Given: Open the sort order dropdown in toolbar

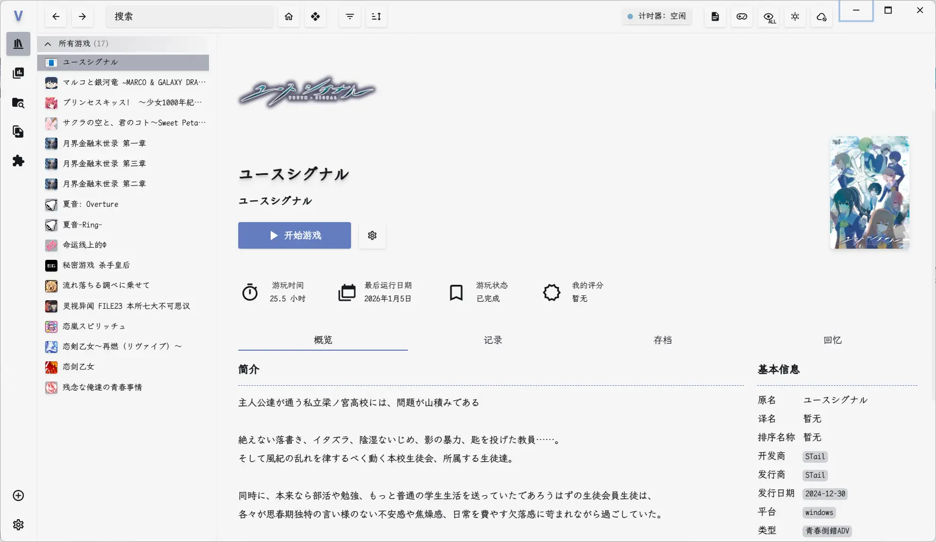Looking at the screenshot, I should point(377,16).
